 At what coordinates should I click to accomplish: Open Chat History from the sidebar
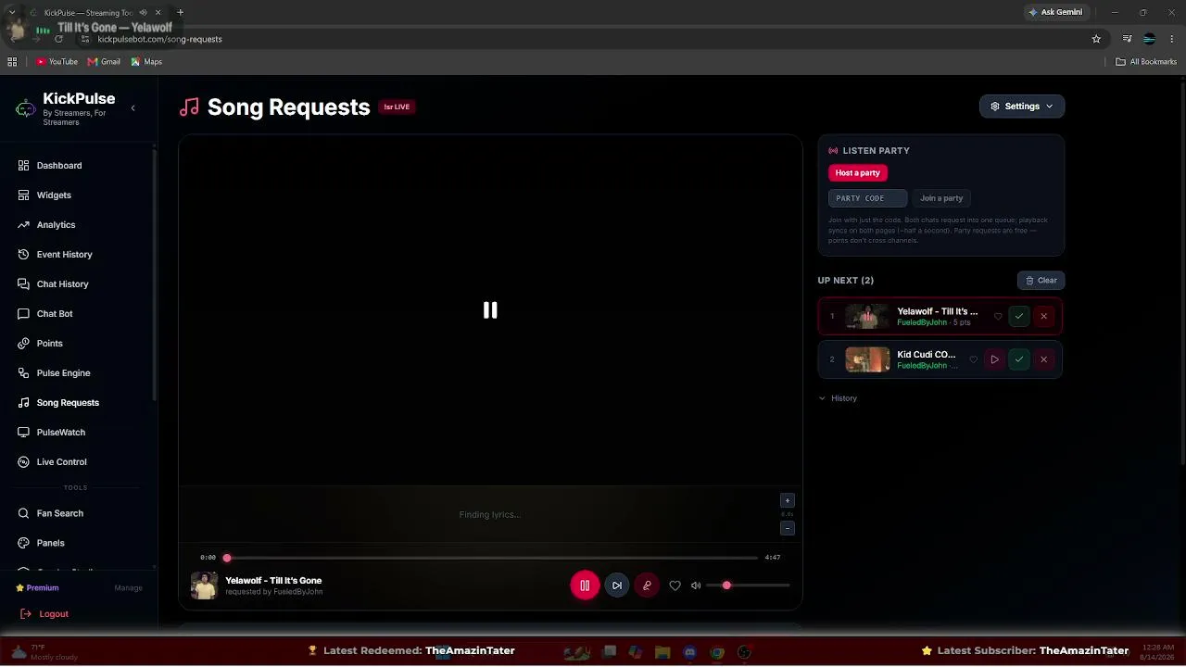[x=62, y=284]
